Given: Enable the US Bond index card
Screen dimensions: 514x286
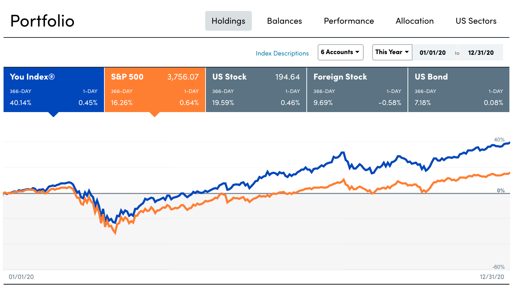Looking at the screenshot, I should click(459, 90).
